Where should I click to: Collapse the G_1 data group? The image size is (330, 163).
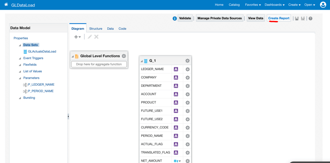(142, 61)
